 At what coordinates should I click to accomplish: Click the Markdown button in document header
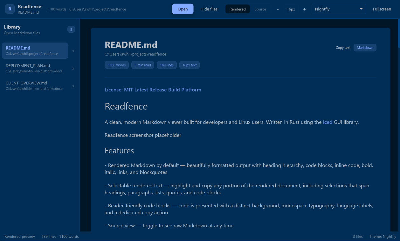[x=365, y=48]
